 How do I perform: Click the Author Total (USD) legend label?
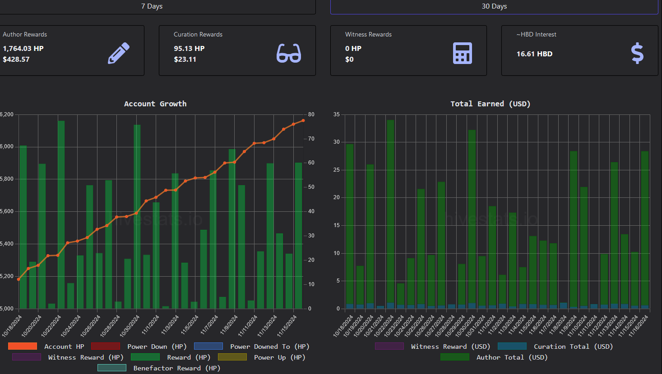click(512, 357)
